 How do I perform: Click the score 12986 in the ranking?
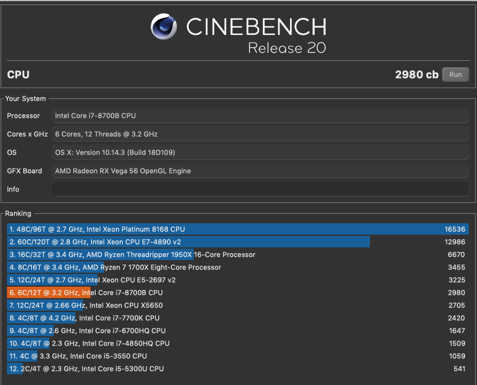(455, 242)
